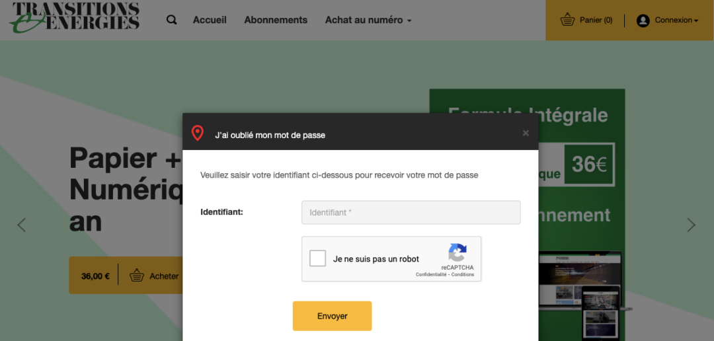Focus the Identifiant input field
This screenshot has height=341, width=714.
click(411, 212)
